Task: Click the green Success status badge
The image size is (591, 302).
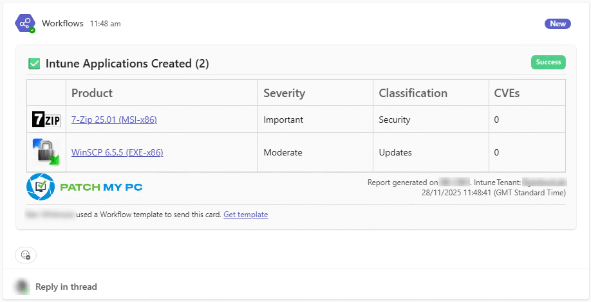Action: pos(548,62)
